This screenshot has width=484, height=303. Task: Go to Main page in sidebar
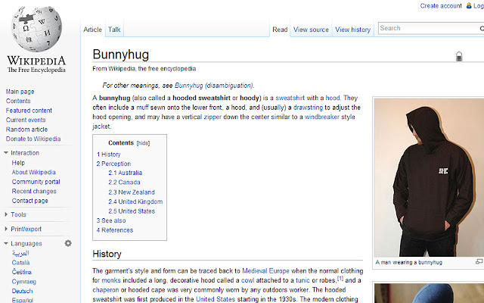click(x=20, y=92)
